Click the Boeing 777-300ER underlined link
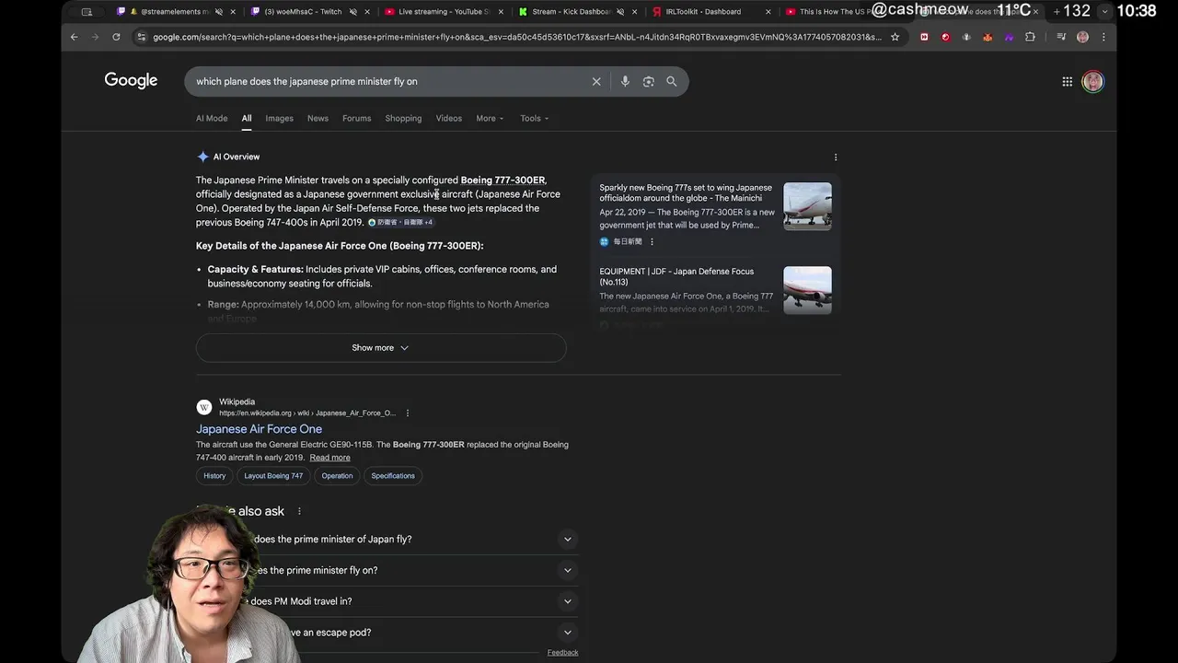Viewport: 1178px width, 663px height. 502,180
